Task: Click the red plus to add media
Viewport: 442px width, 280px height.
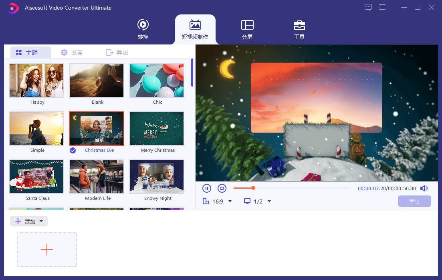Action: pyautogui.click(x=47, y=250)
